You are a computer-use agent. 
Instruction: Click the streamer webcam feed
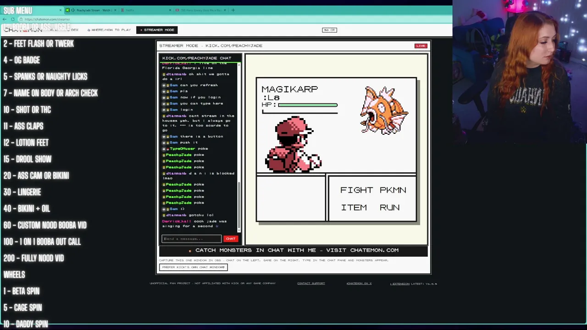tap(520, 72)
